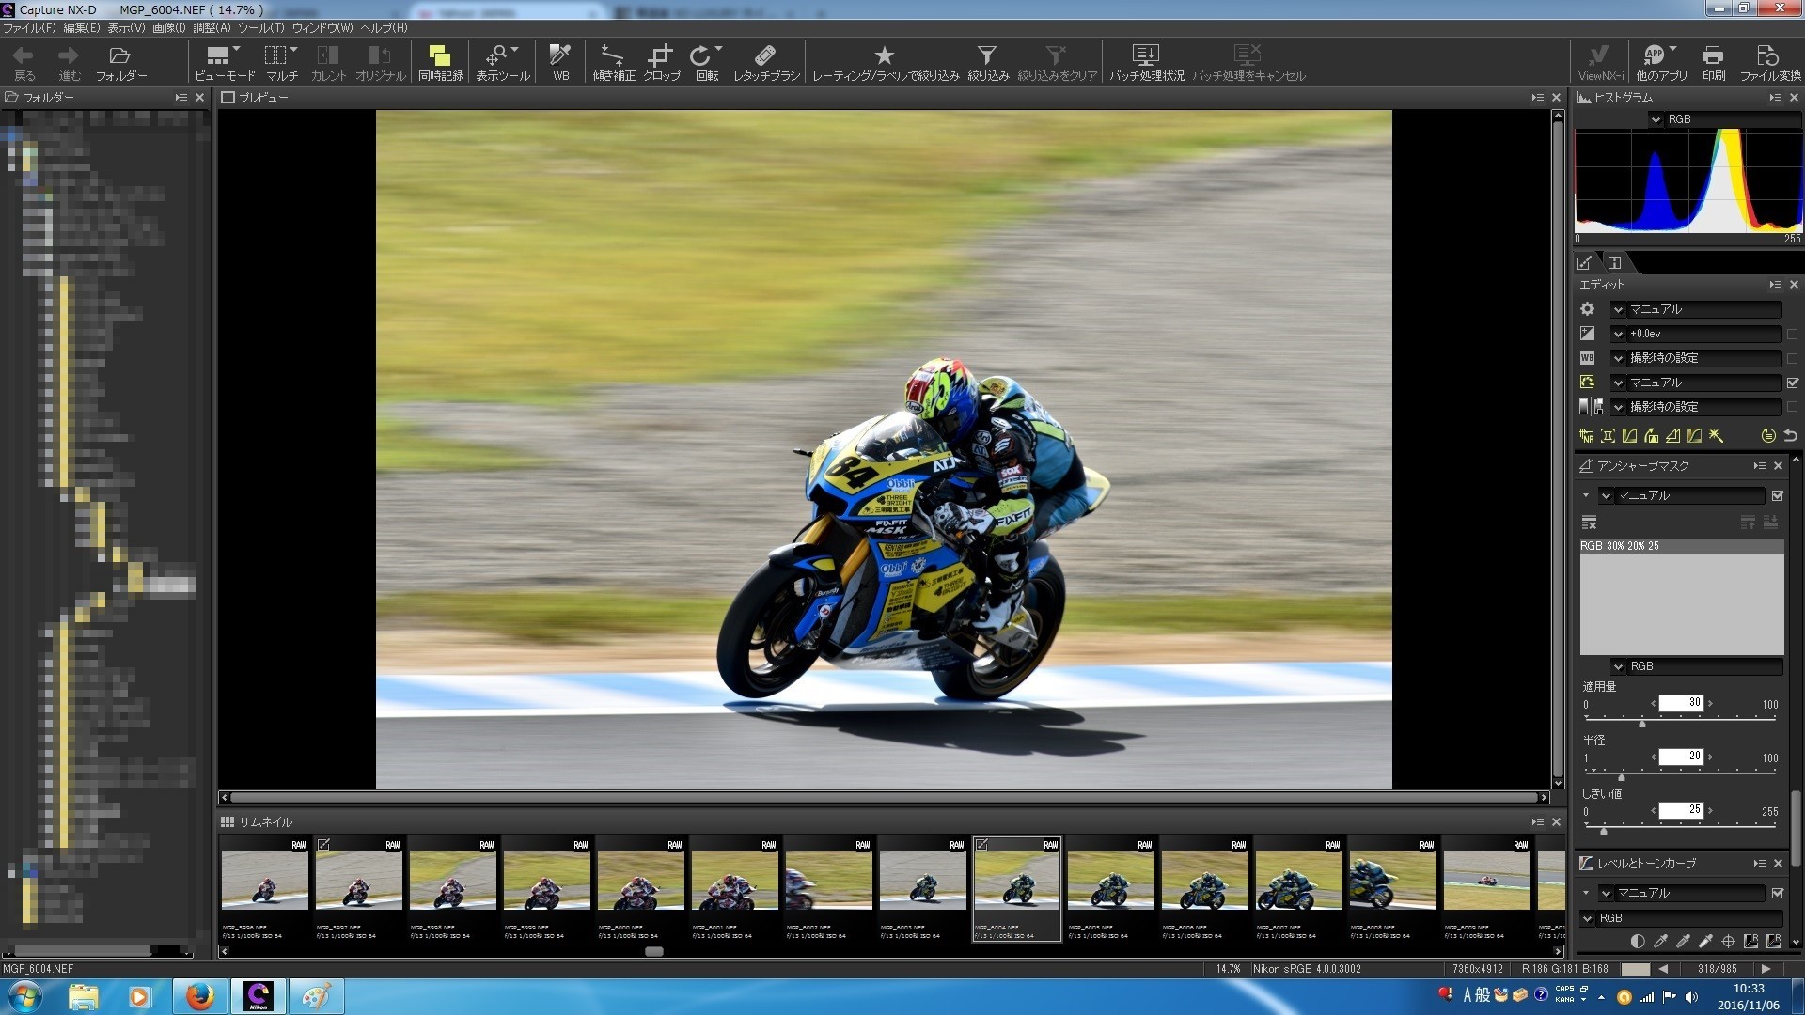Open the WB 撮影時の設定 dropdown
This screenshot has width=1805, height=1015.
click(1696, 358)
